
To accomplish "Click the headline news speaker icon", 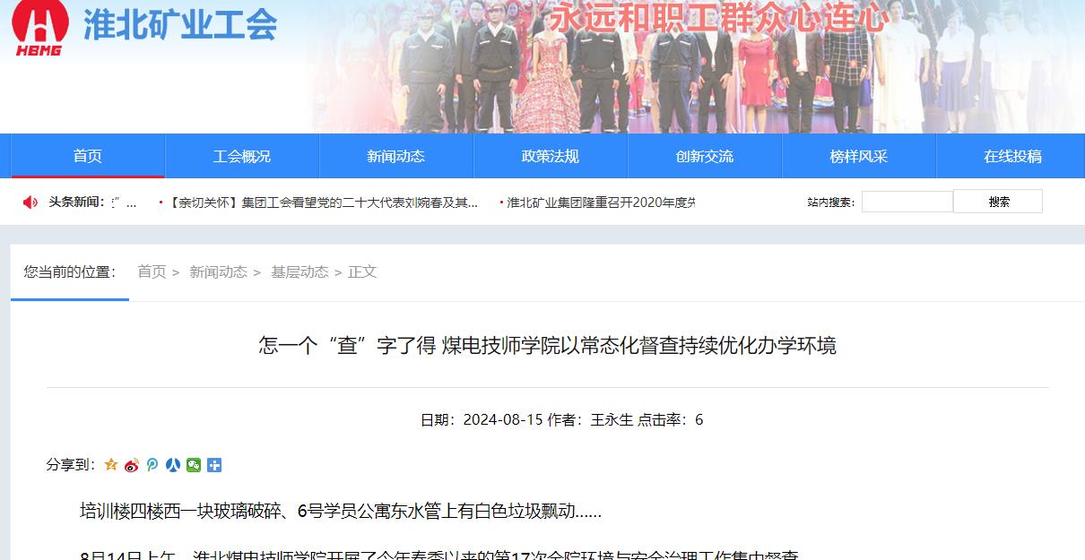I will (x=30, y=202).
